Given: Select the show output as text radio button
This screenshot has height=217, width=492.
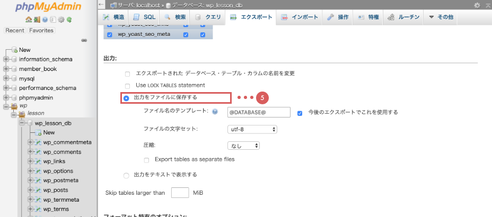Looking at the screenshot, I should click(126, 175).
